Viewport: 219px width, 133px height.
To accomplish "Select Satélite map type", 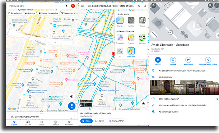I will 131,22.
